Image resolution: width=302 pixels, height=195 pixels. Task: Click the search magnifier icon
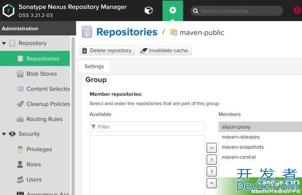coord(196,11)
